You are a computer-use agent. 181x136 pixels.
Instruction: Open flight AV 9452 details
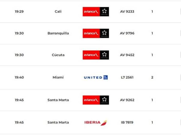pyautogui.click(x=127, y=55)
